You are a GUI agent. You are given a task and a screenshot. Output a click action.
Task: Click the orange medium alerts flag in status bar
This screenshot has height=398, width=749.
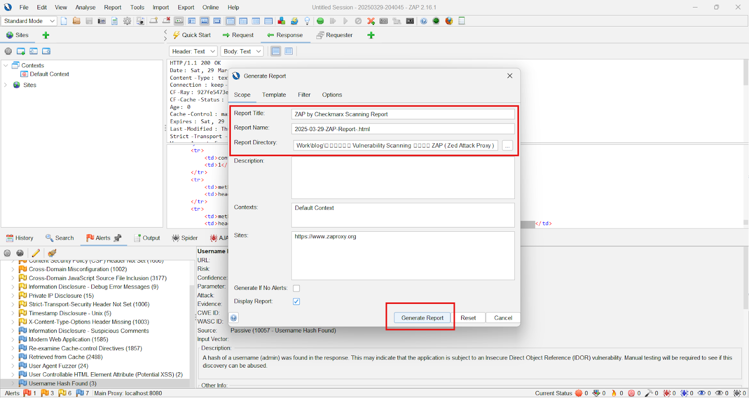click(x=44, y=393)
